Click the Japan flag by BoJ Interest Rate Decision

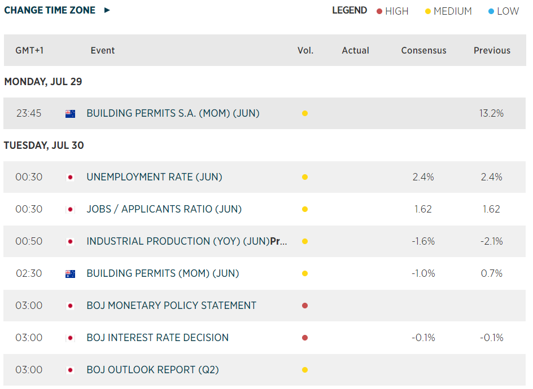(x=71, y=338)
